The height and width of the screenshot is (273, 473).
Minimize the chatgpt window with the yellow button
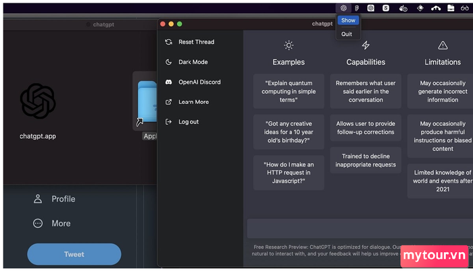[x=171, y=24]
